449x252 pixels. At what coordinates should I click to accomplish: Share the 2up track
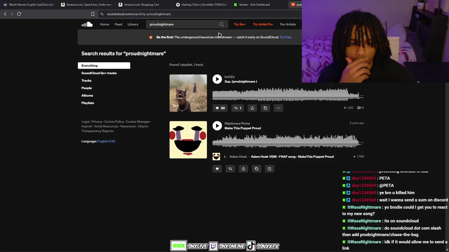pyautogui.click(x=252, y=108)
